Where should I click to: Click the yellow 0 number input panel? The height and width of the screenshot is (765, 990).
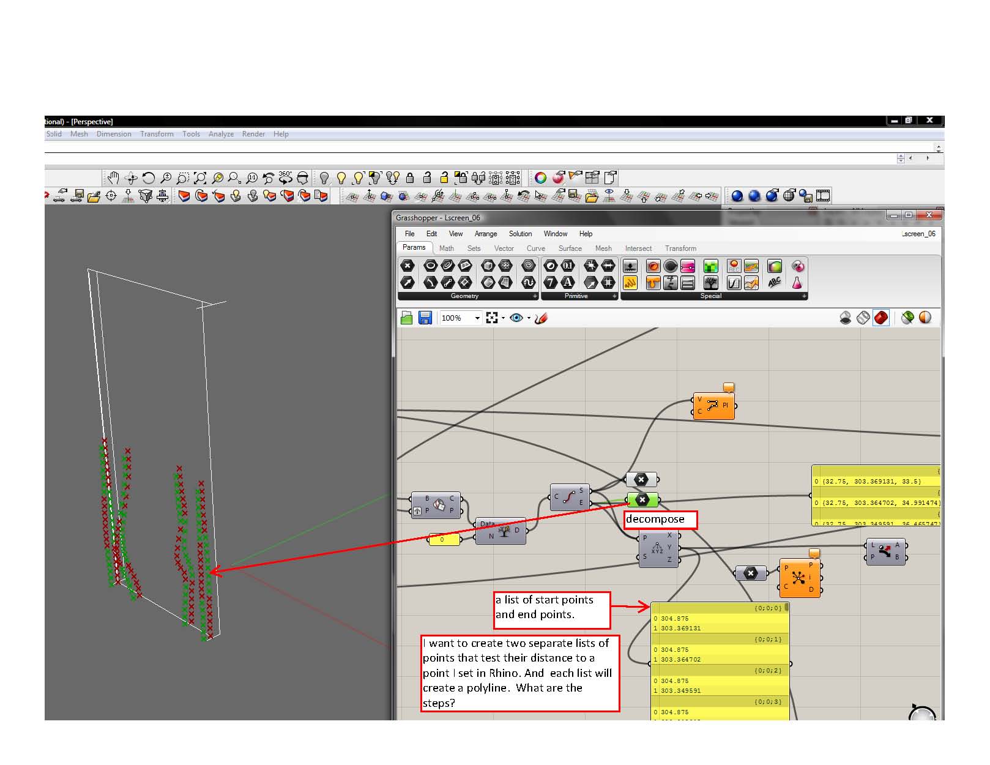[x=444, y=540]
